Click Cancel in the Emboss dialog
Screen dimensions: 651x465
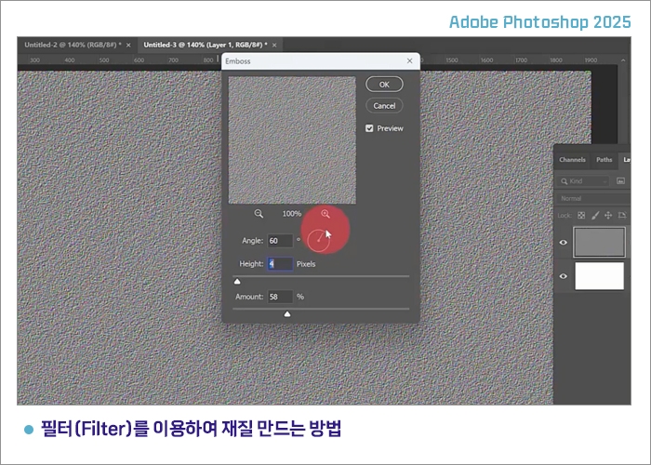384,105
